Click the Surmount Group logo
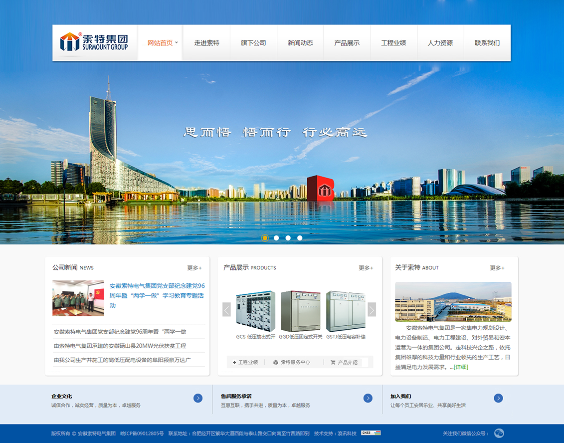The width and height of the screenshot is (564, 443). click(94, 42)
